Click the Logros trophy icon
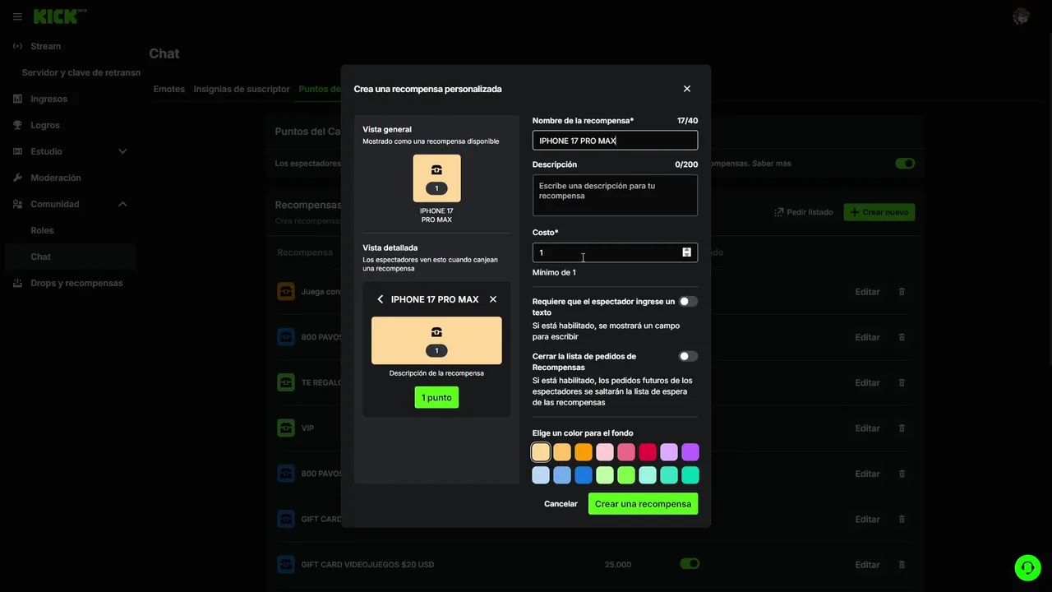The width and height of the screenshot is (1052, 592). 17,125
